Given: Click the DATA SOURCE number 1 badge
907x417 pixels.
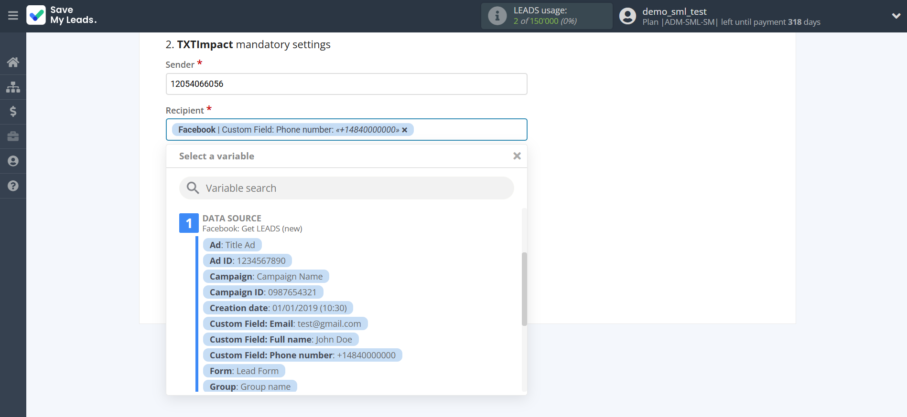Looking at the screenshot, I should point(189,223).
